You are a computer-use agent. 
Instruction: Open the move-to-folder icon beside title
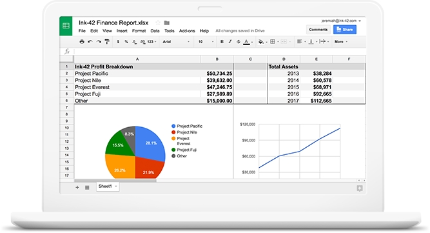[167, 23]
